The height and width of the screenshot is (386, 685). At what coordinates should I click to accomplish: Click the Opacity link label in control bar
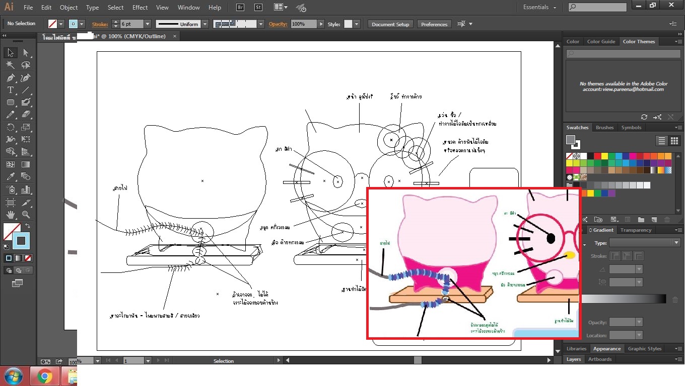coord(278,24)
